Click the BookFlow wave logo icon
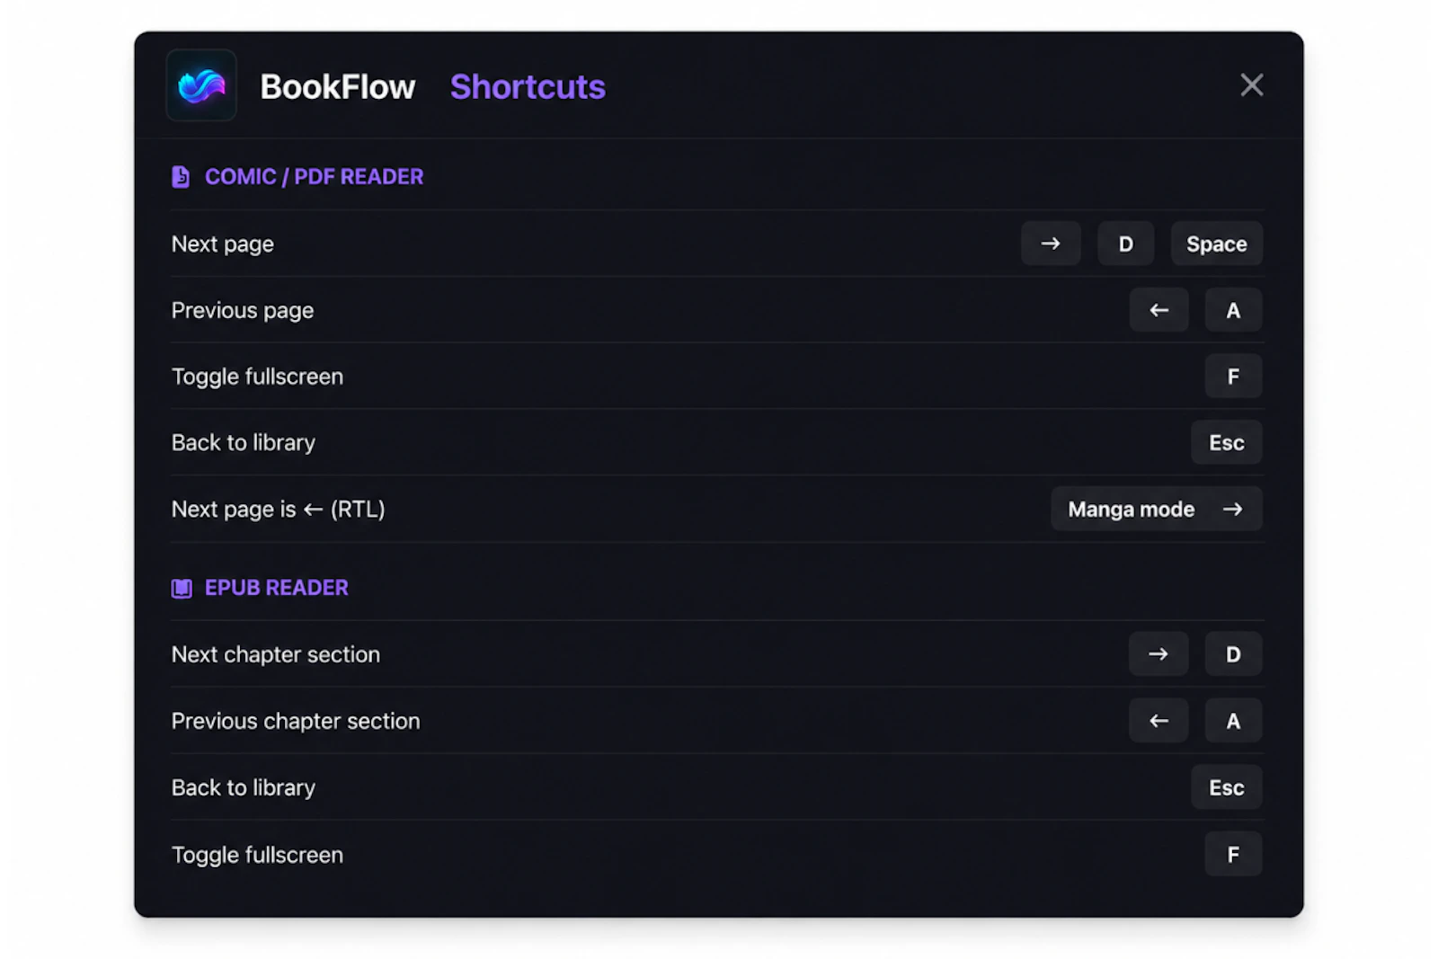 click(x=201, y=85)
